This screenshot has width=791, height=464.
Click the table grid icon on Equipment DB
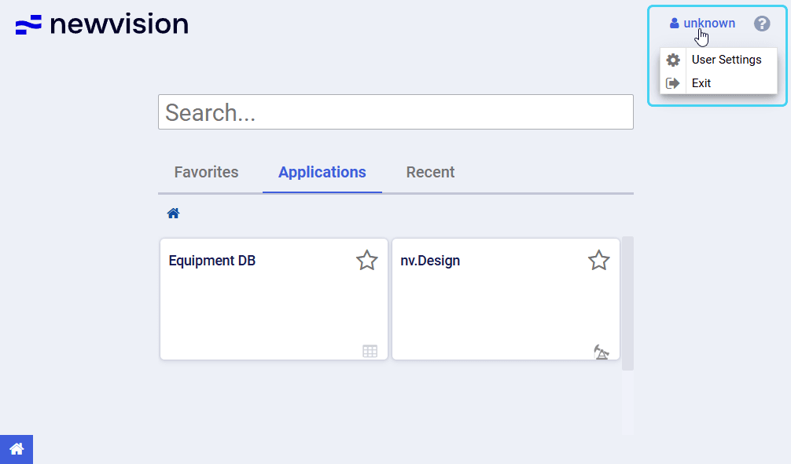click(x=370, y=351)
